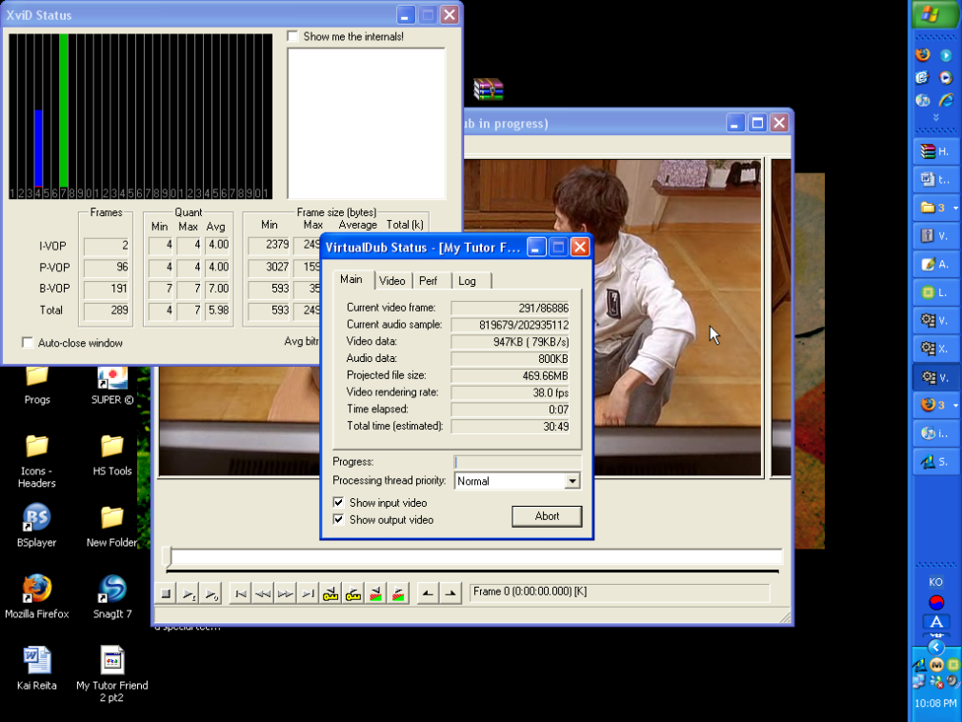The width and height of the screenshot is (962, 722).
Task: Switch to the Perf tab
Action: [429, 281]
